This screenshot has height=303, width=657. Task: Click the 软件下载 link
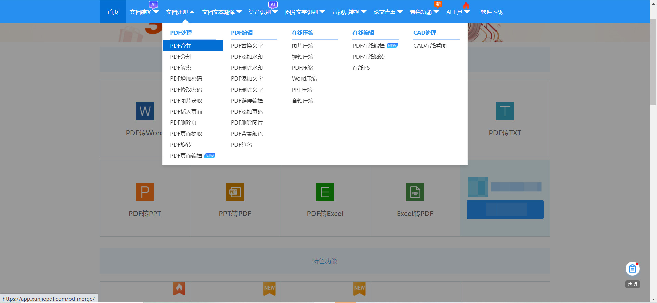491,12
